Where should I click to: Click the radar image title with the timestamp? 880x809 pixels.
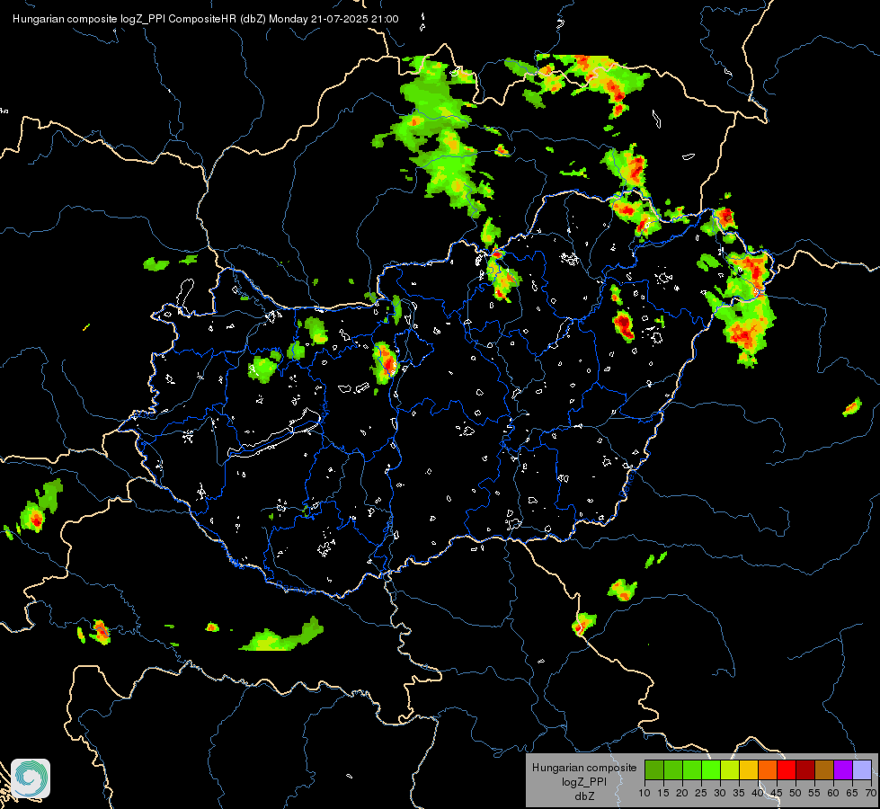tap(206, 19)
